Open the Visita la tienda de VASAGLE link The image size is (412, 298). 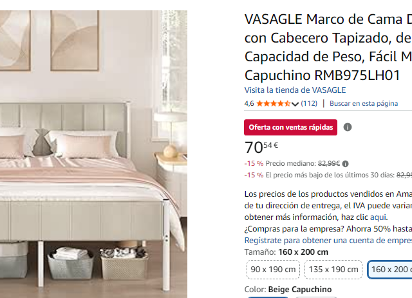click(295, 90)
